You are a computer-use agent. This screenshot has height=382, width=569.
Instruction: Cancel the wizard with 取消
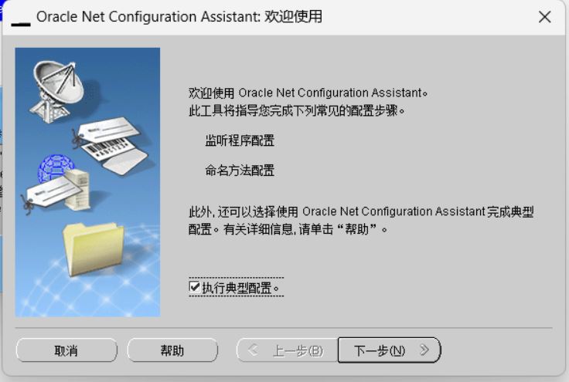[66, 350]
